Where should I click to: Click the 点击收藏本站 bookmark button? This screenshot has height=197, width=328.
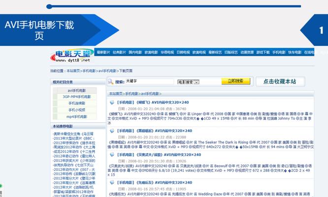click(x=280, y=82)
